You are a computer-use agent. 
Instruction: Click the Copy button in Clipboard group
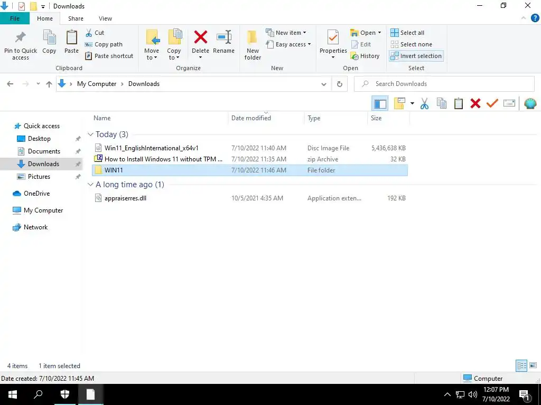[x=49, y=42]
